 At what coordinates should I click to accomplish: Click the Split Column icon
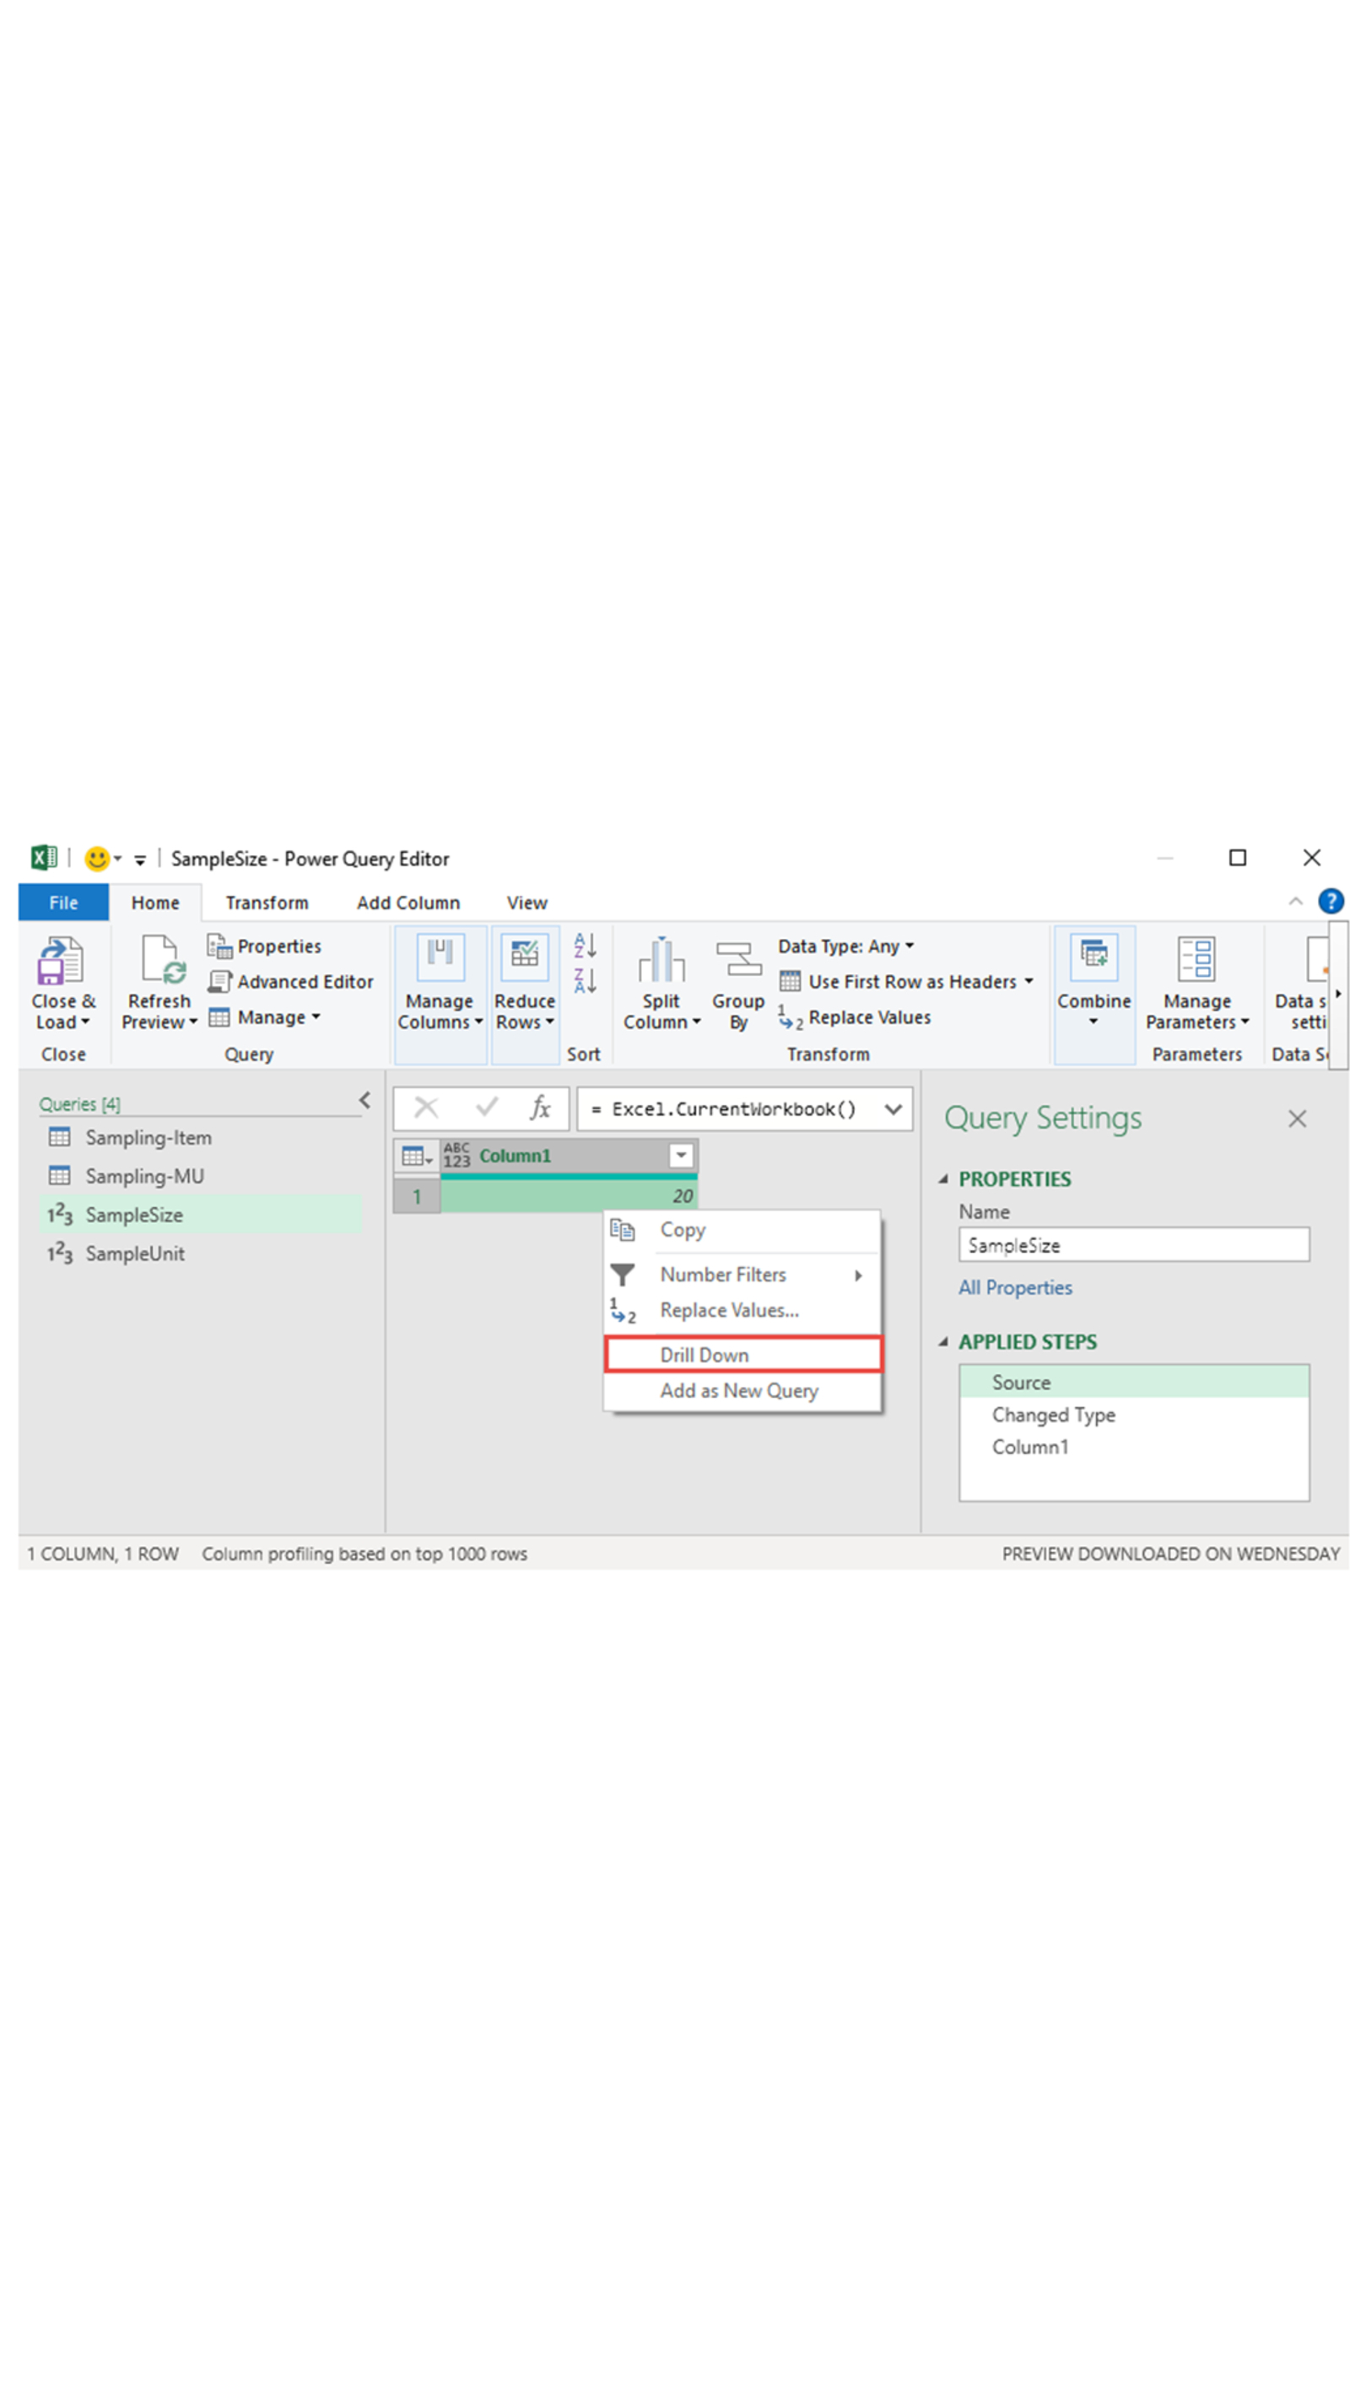tap(661, 961)
